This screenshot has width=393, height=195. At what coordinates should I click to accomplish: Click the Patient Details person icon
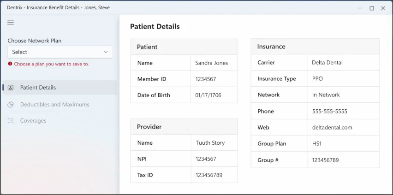(11, 88)
